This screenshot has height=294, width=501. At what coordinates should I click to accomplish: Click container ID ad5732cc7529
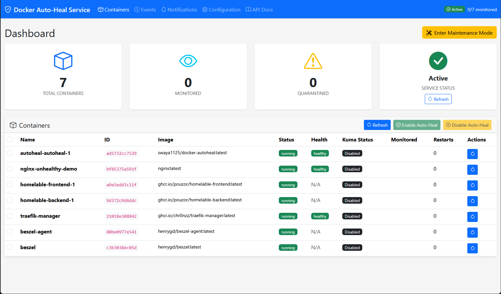[121, 153]
